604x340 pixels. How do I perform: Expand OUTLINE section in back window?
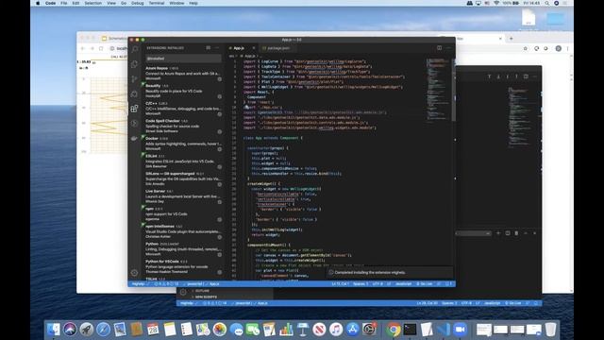(201, 291)
